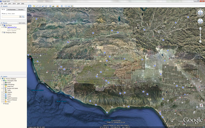The height and width of the screenshot is (128, 205).
Task: Click the Traffic light layer icon
Action: (x=6, y=90)
